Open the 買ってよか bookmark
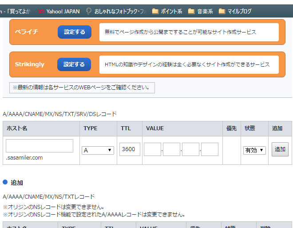 (x=15, y=12)
